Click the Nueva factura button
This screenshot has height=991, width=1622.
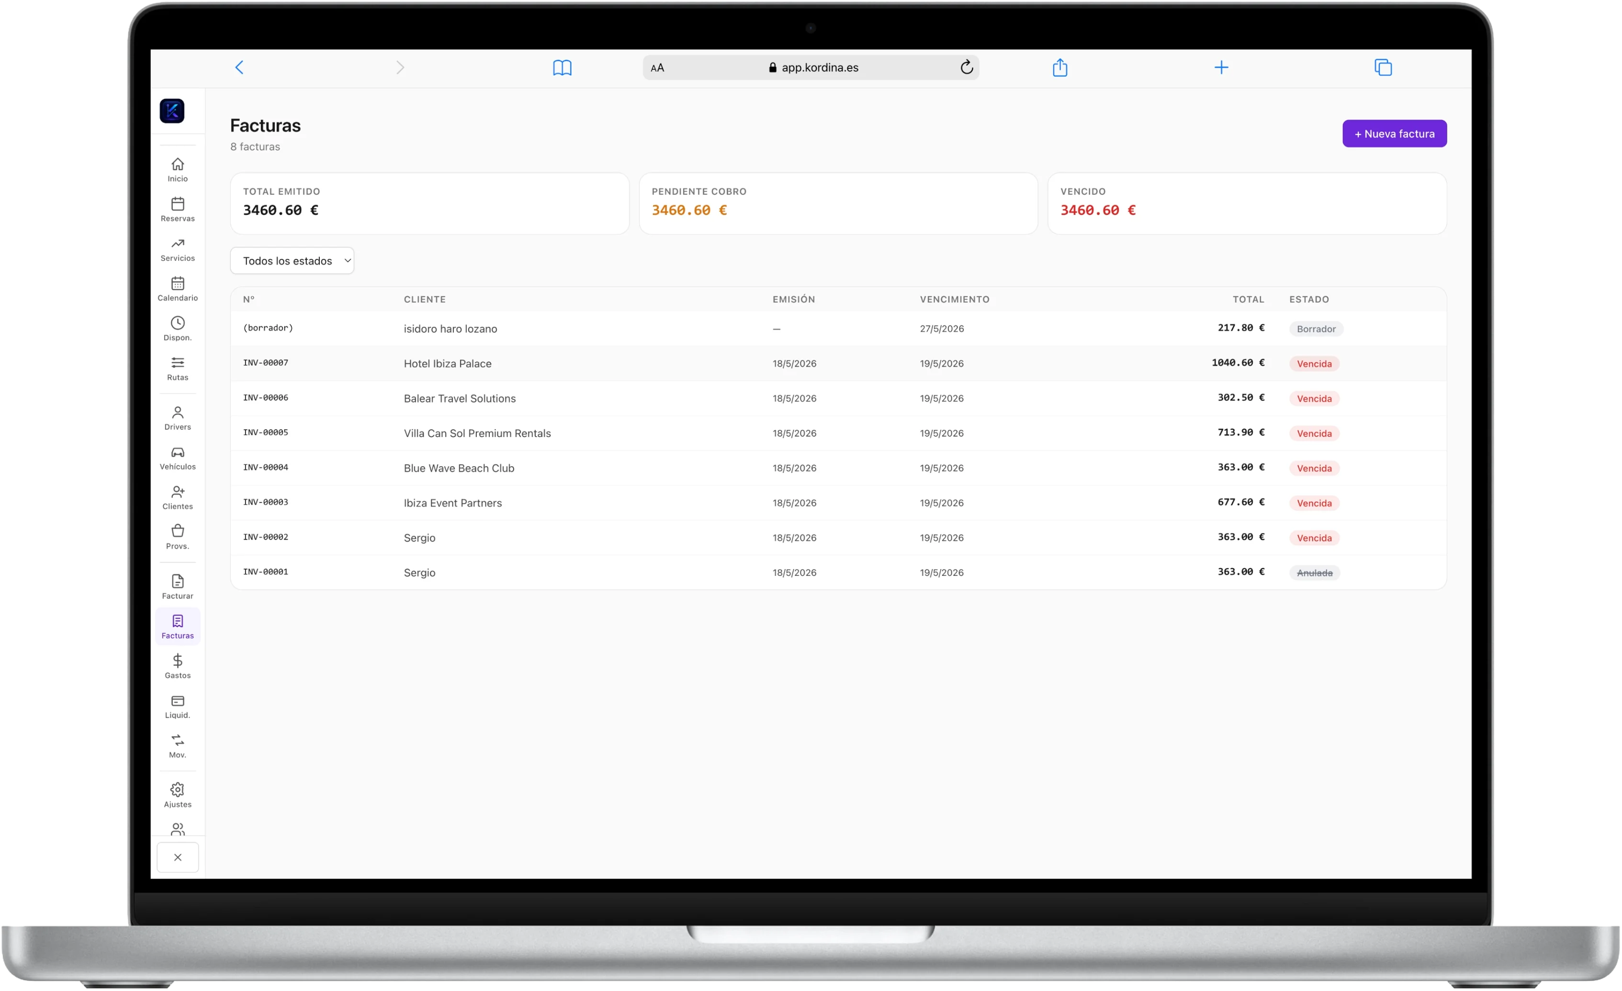(x=1394, y=134)
